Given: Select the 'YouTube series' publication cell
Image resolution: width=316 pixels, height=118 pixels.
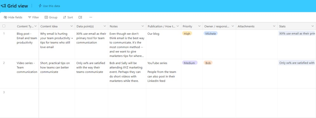Looking at the screenshot, I should (164, 74).
